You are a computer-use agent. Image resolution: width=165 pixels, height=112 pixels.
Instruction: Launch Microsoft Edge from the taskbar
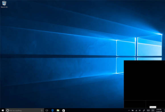coord(52,110)
